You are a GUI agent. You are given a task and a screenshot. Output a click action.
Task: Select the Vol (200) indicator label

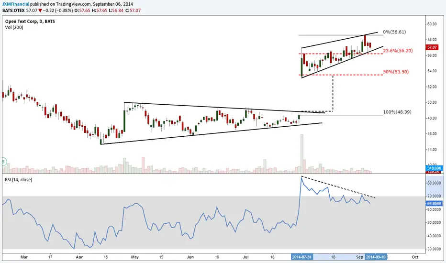tap(14, 28)
